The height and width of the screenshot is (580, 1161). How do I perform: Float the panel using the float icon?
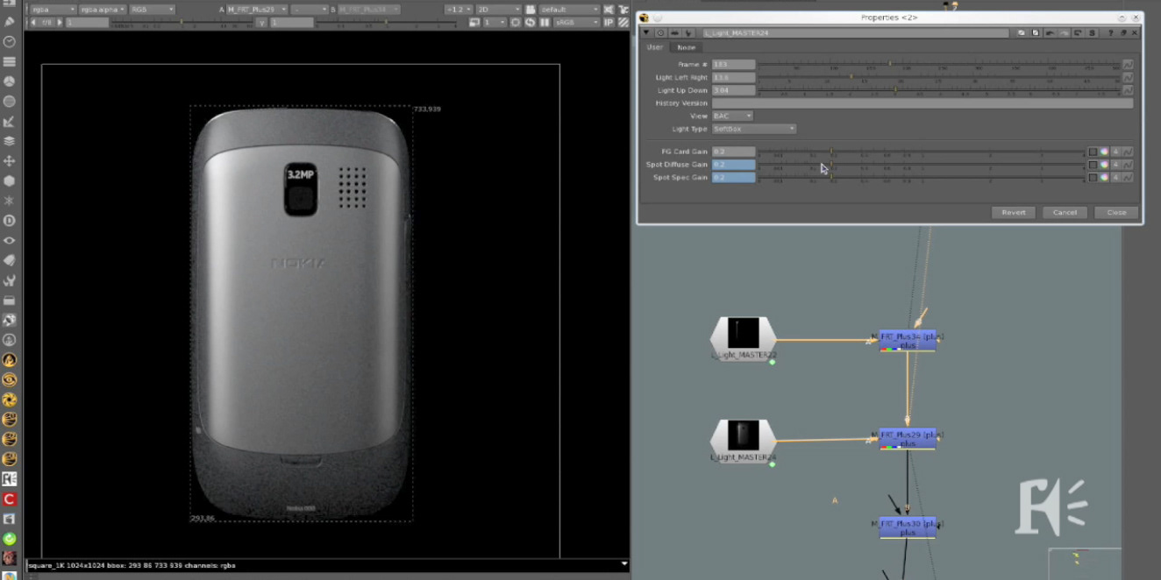coord(1123,33)
